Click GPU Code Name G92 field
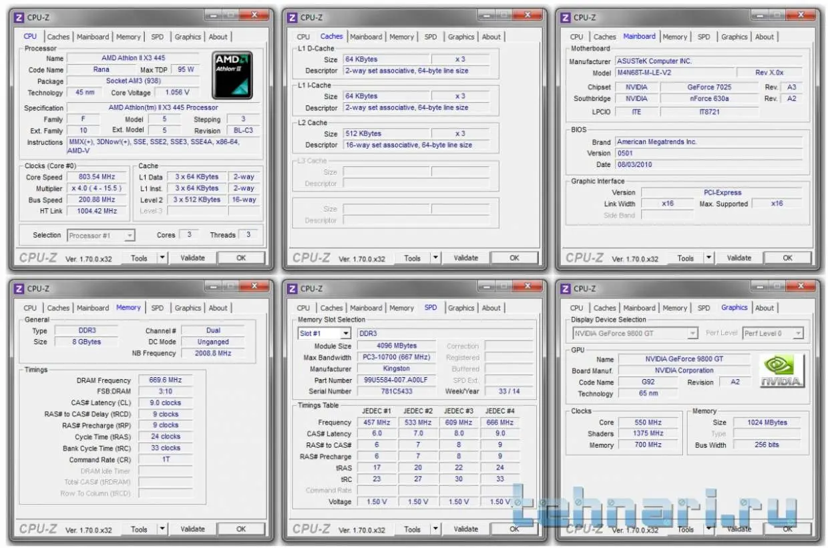Viewport: 828px width, 548px height. [648, 382]
